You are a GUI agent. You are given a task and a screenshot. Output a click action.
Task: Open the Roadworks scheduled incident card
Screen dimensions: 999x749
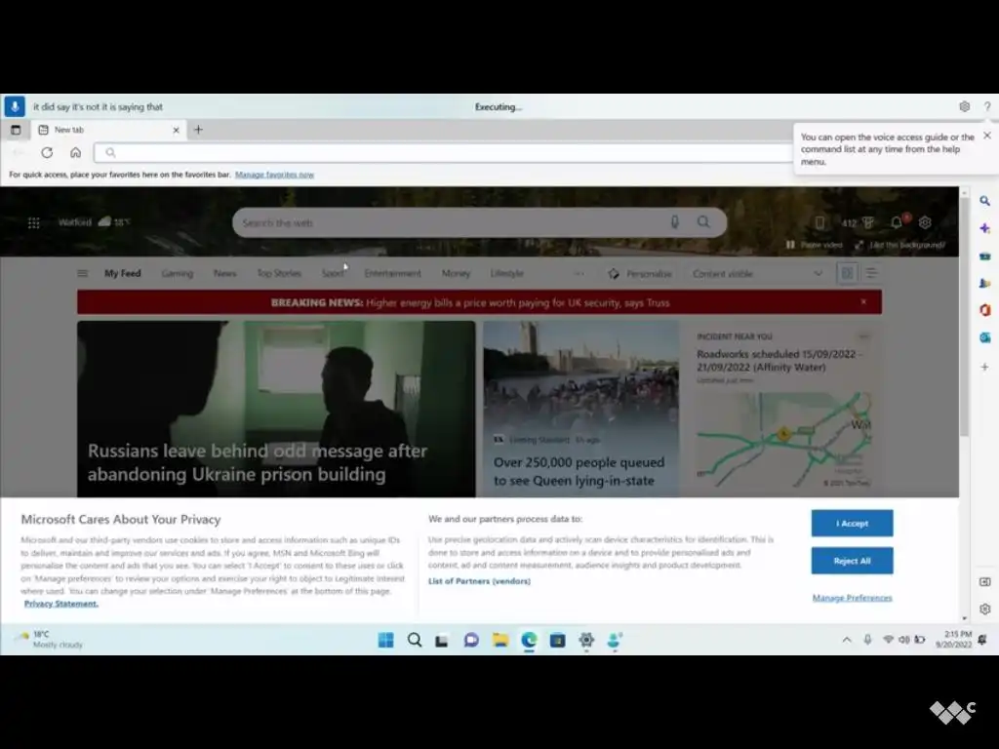click(x=779, y=361)
